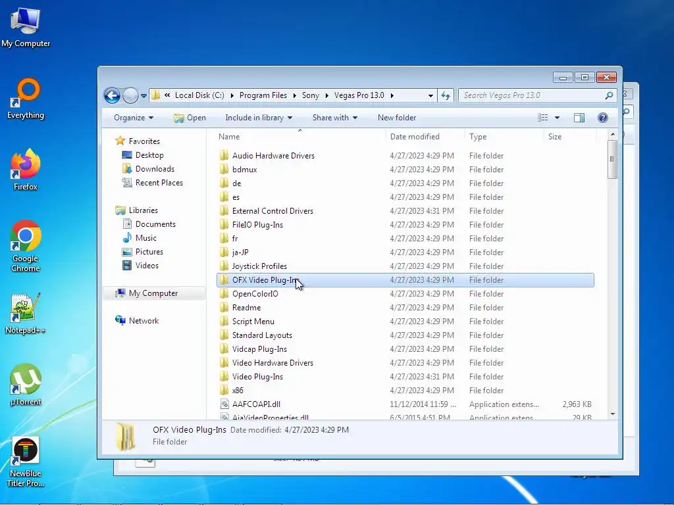Click the scroll down arrow of file list
674x505 pixels.
pos(613,414)
